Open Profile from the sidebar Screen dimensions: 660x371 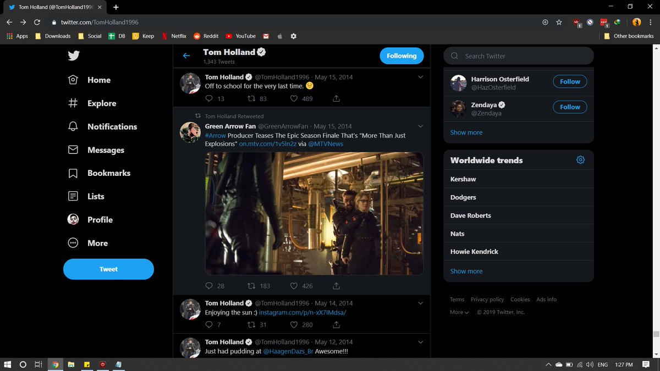(90, 219)
